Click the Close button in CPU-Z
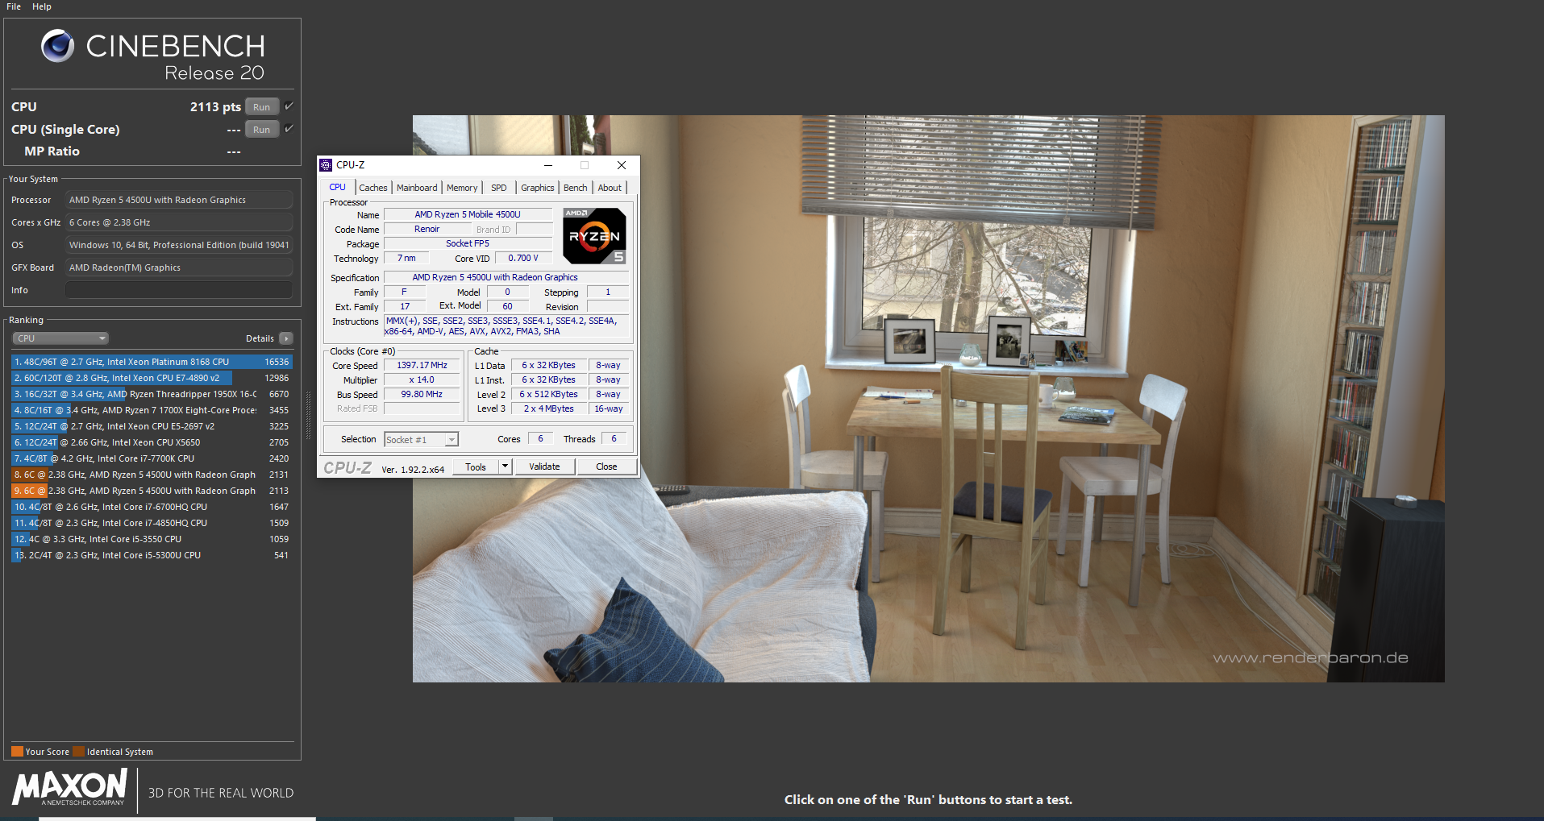This screenshot has height=821, width=1544. tap(606, 466)
